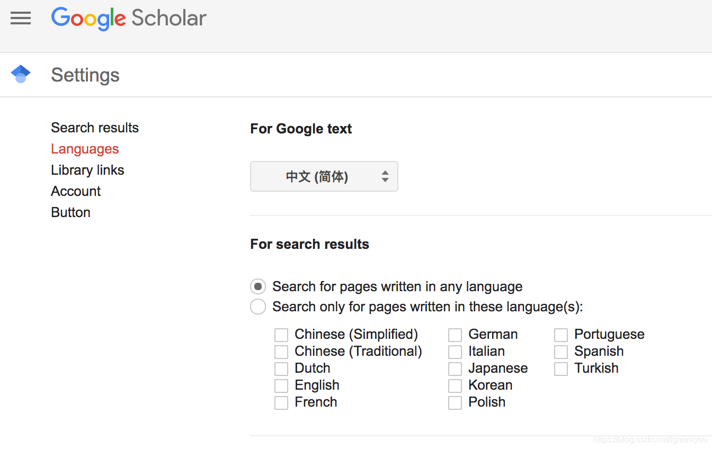Open the Button settings section
The image size is (712, 449).
coord(70,212)
